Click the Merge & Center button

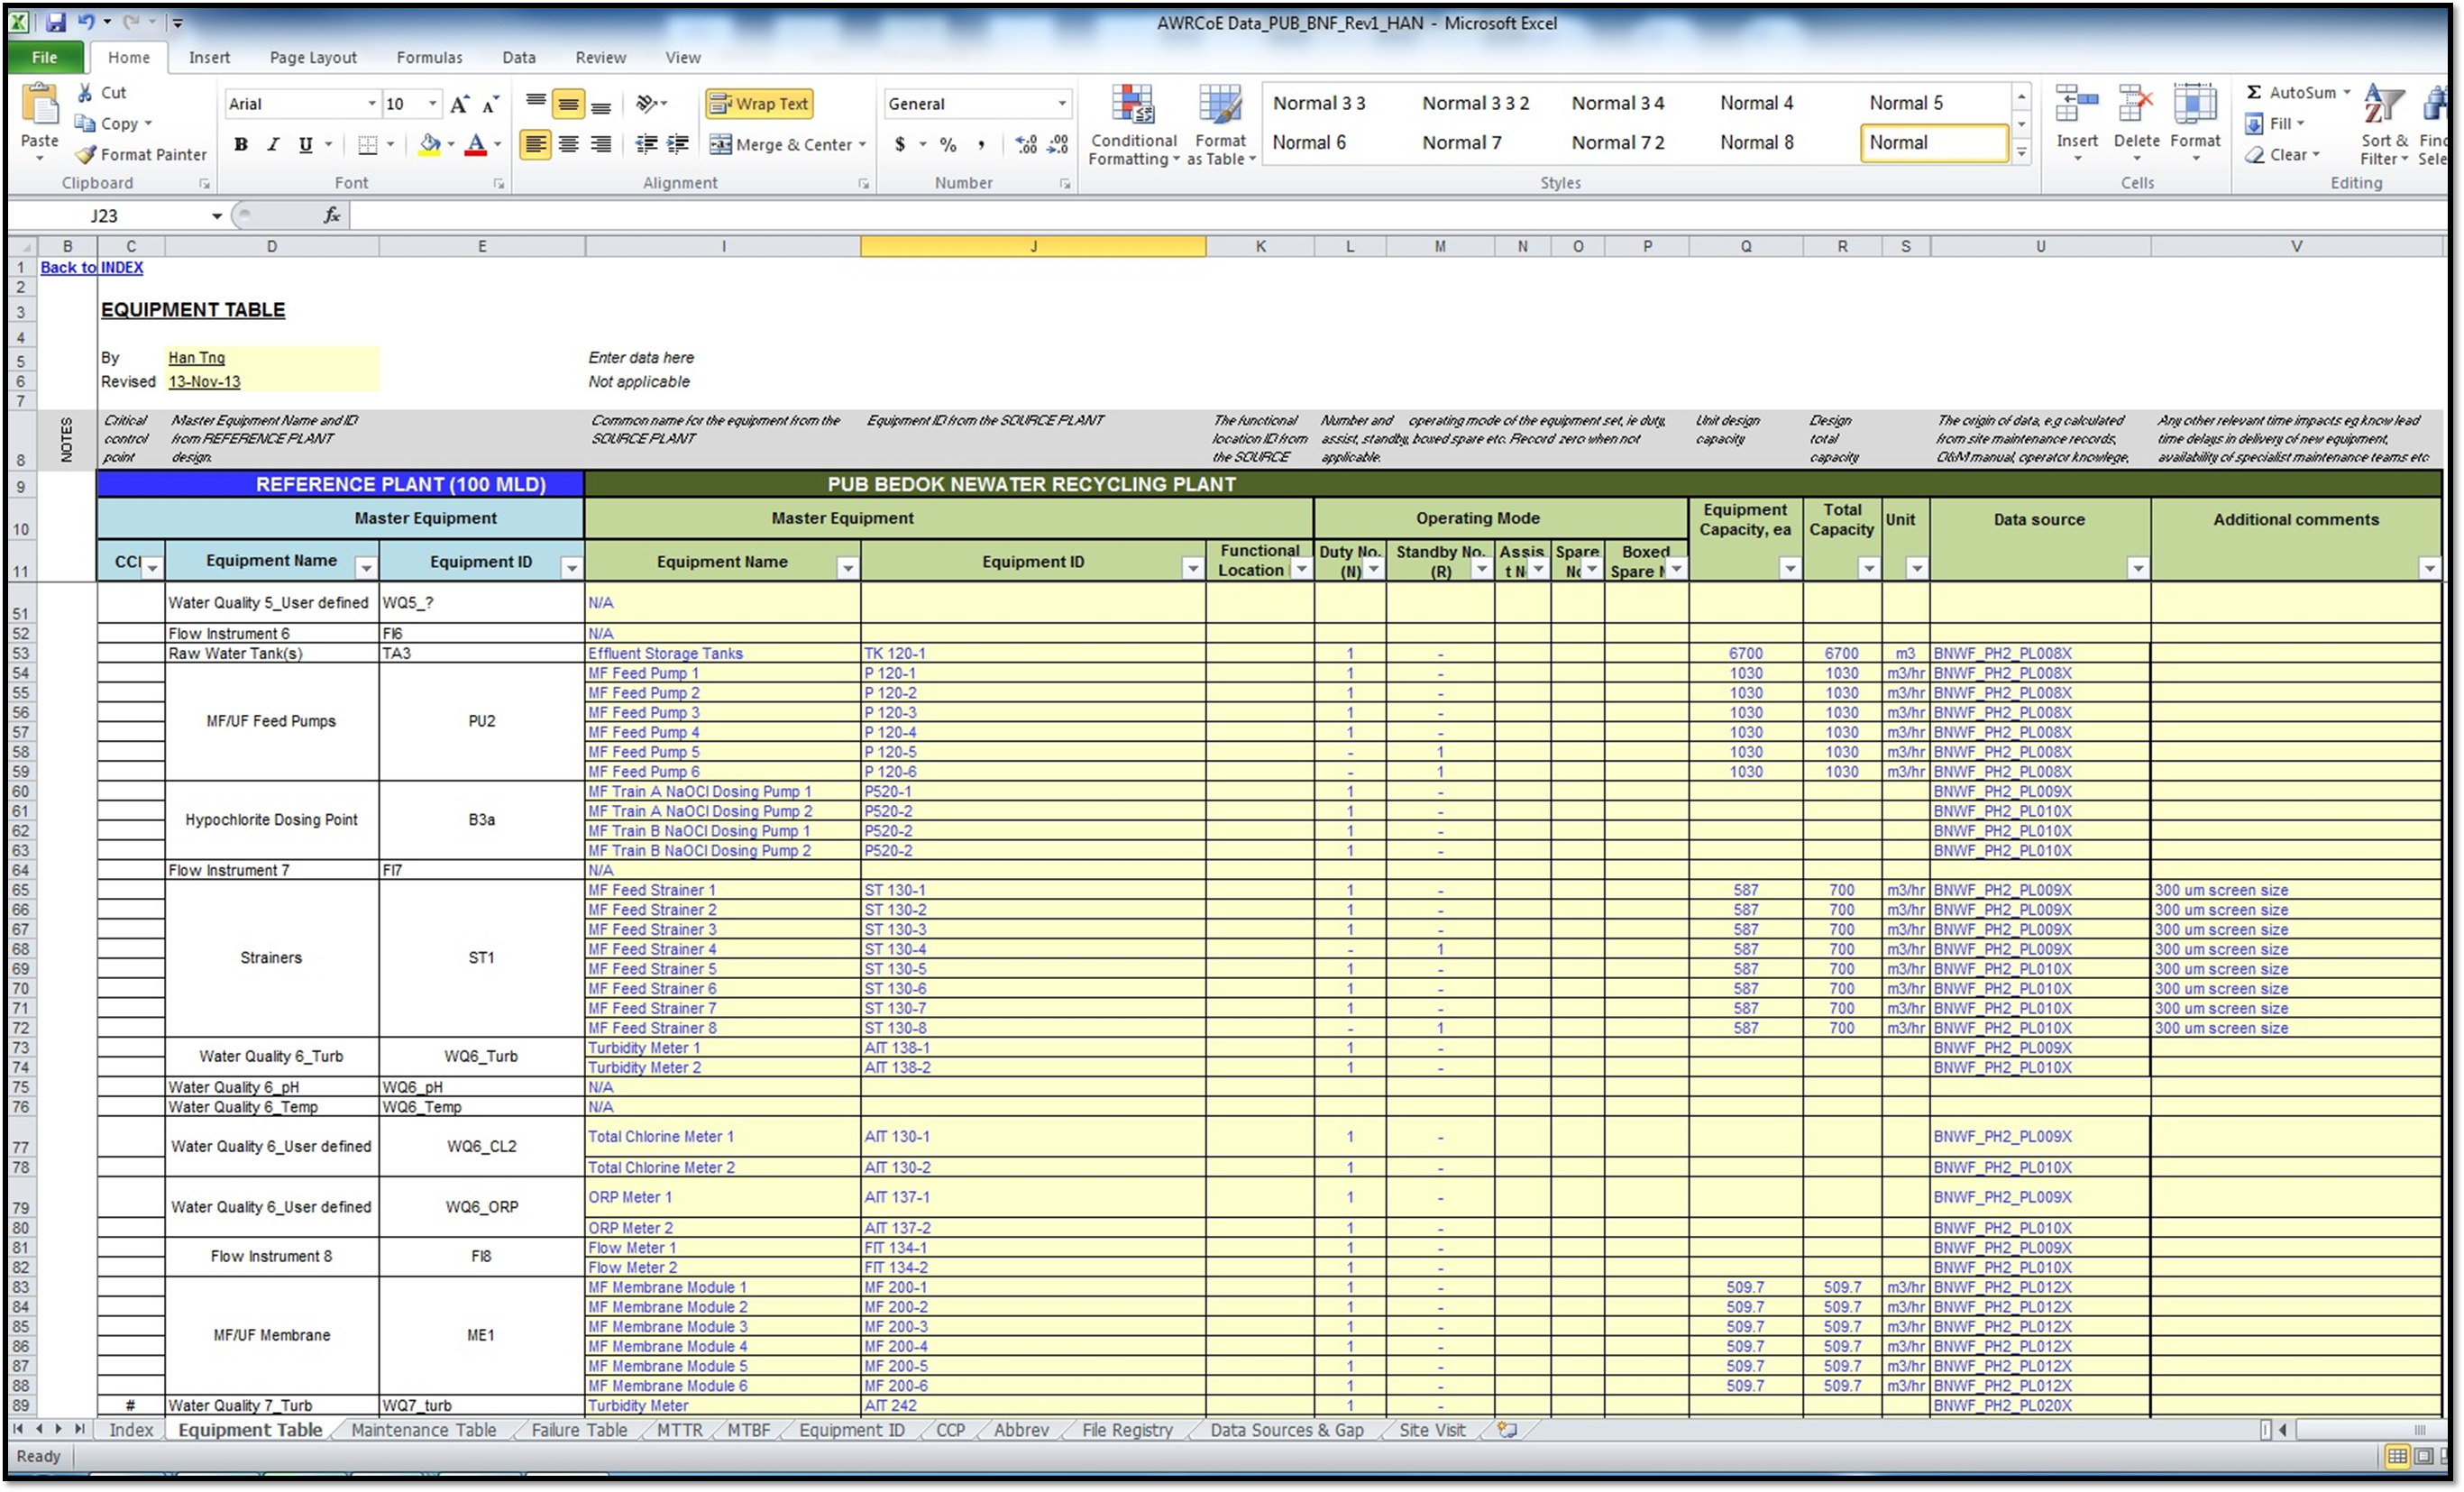click(787, 144)
